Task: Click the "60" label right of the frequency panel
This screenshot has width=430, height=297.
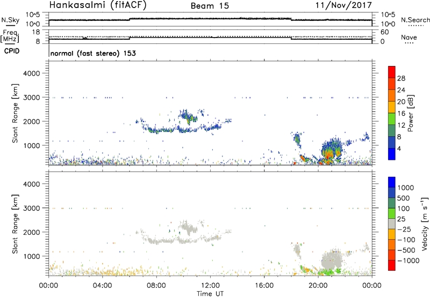Action: [384, 32]
